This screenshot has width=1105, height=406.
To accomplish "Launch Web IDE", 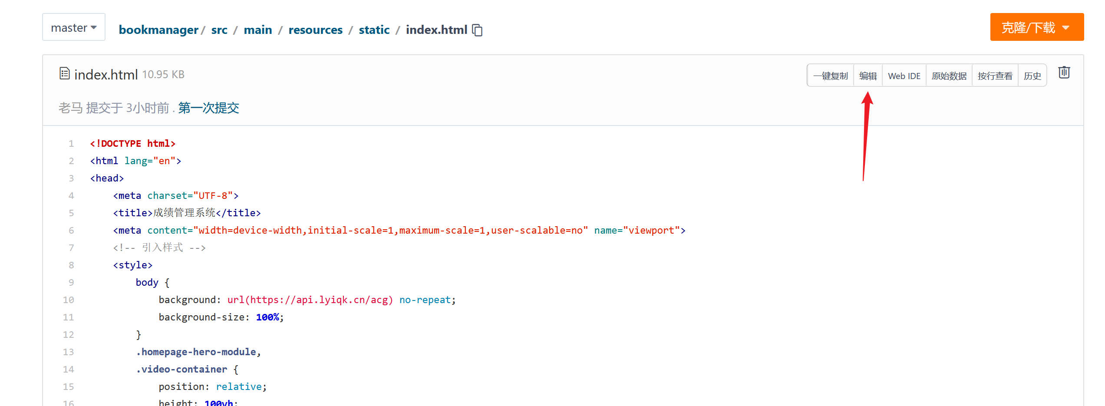I will tap(904, 76).
